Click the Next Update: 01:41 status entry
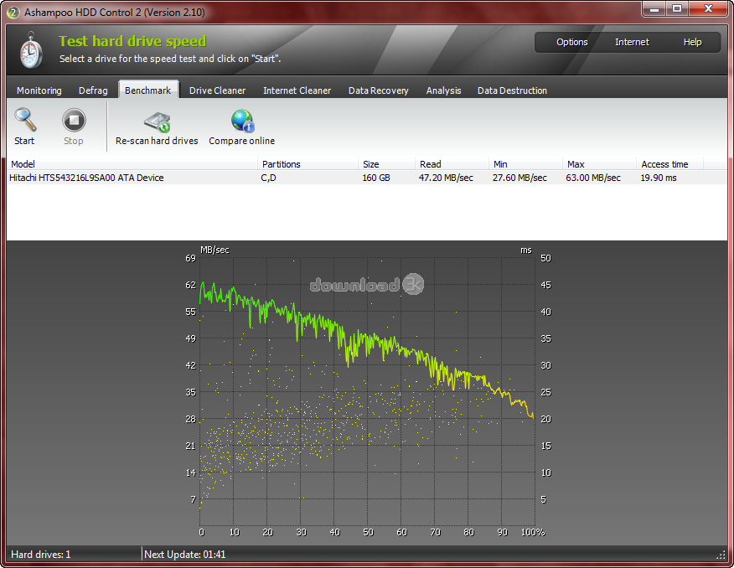 (x=185, y=555)
